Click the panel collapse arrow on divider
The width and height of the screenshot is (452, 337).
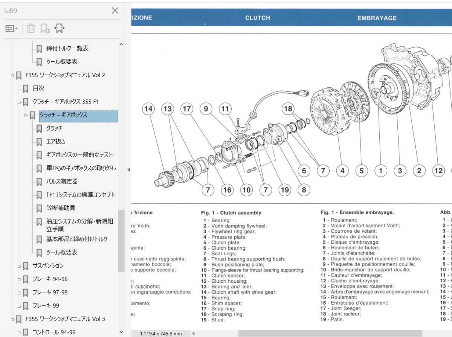coord(128,170)
